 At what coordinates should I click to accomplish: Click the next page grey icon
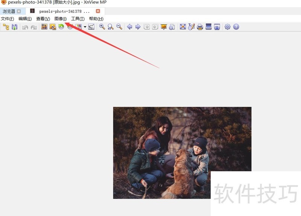tap(155, 27)
